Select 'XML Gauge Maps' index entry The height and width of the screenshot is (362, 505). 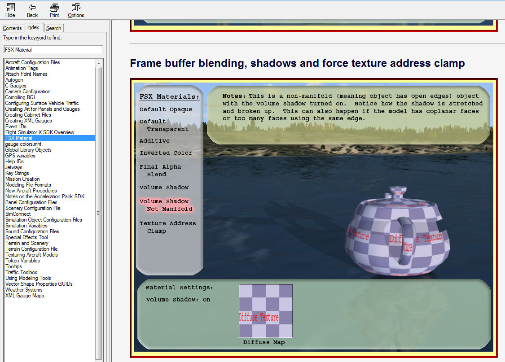point(25,296)
